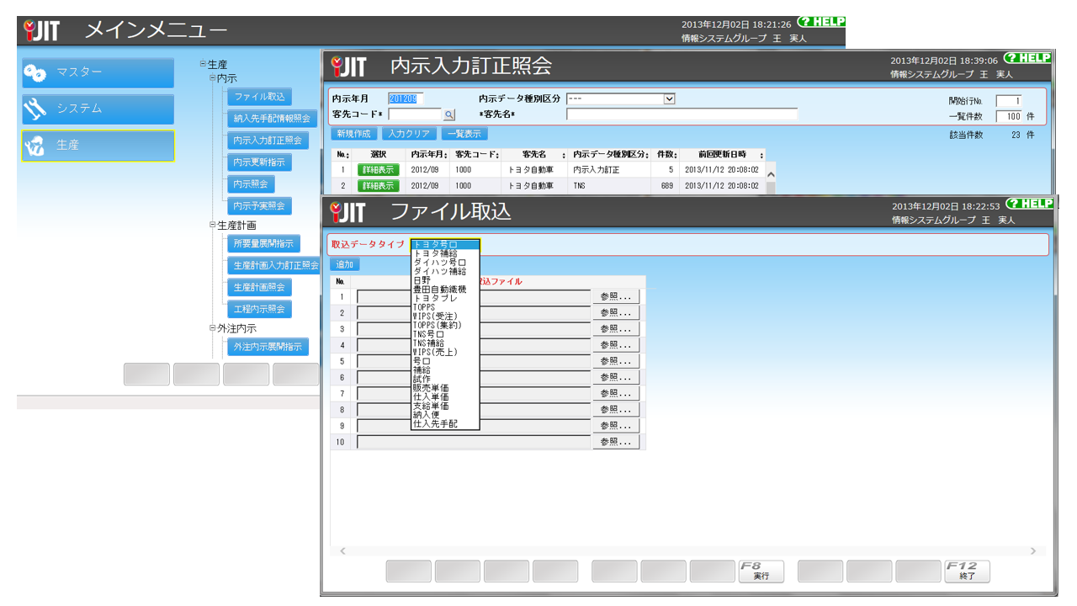Collapse the 生産 tree node
Screen dimensions: 1077x606
[x=203, y=64]
